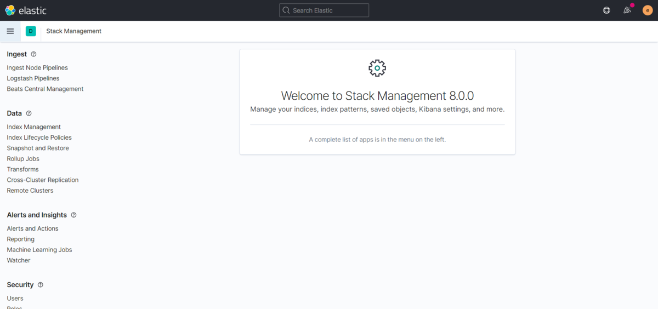Open Index Lifecycle Policies

(x=39, y=138)
